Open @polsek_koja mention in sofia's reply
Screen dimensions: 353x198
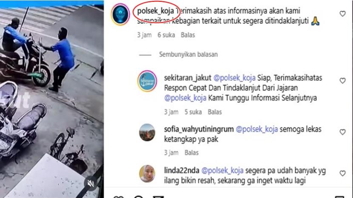coord(256,129)
